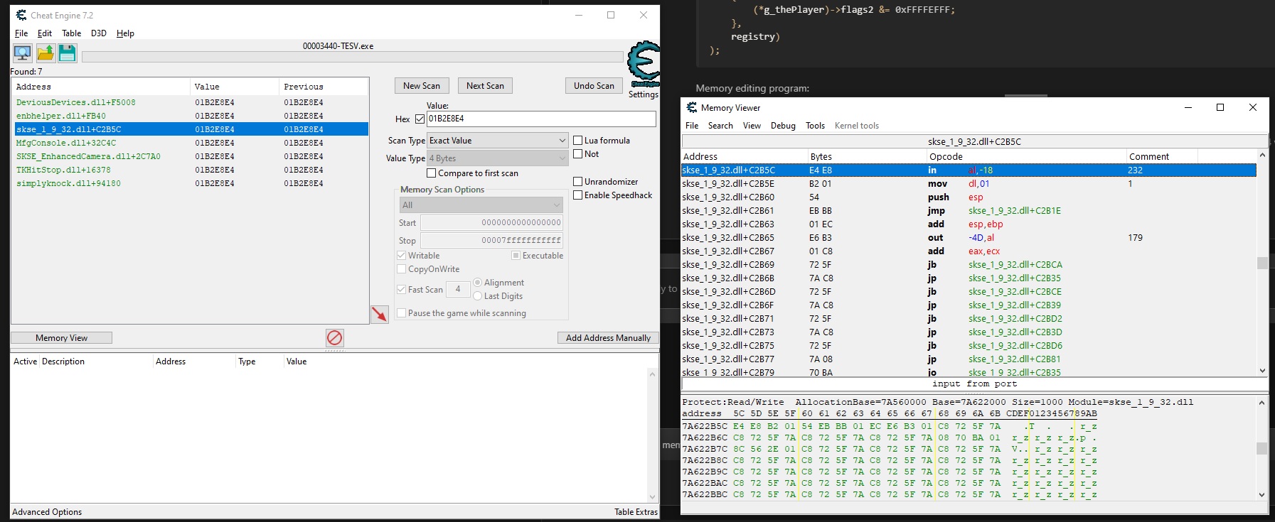Enable the Lua formula checkbox

tap(578, 141)
